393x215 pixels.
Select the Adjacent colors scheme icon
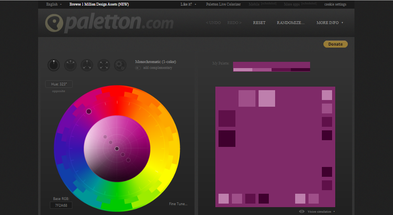[x=70, y=65]
